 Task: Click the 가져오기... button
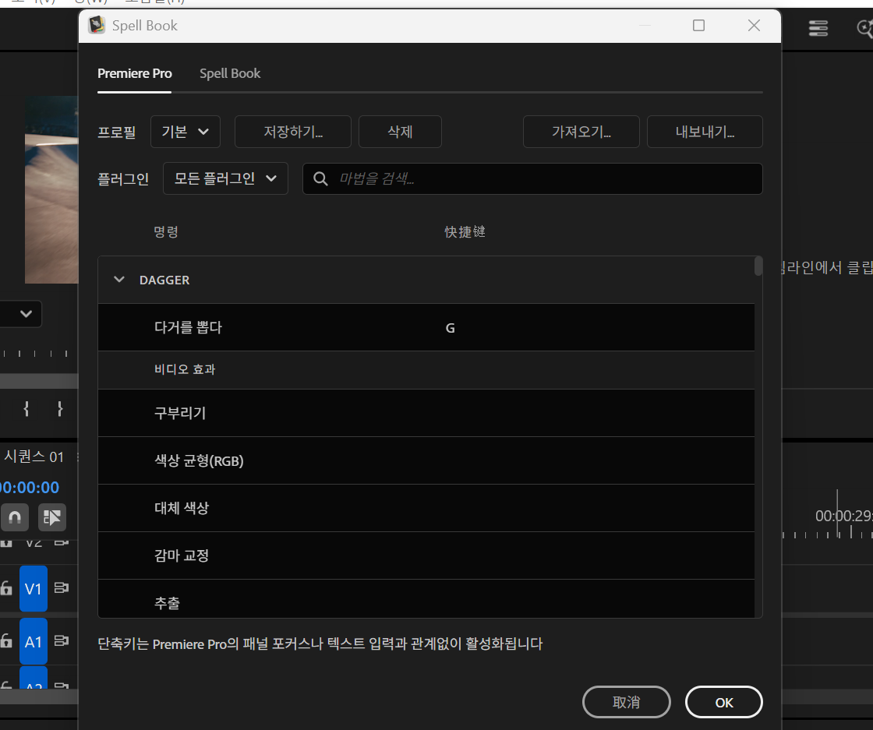(x=581, y=132)
